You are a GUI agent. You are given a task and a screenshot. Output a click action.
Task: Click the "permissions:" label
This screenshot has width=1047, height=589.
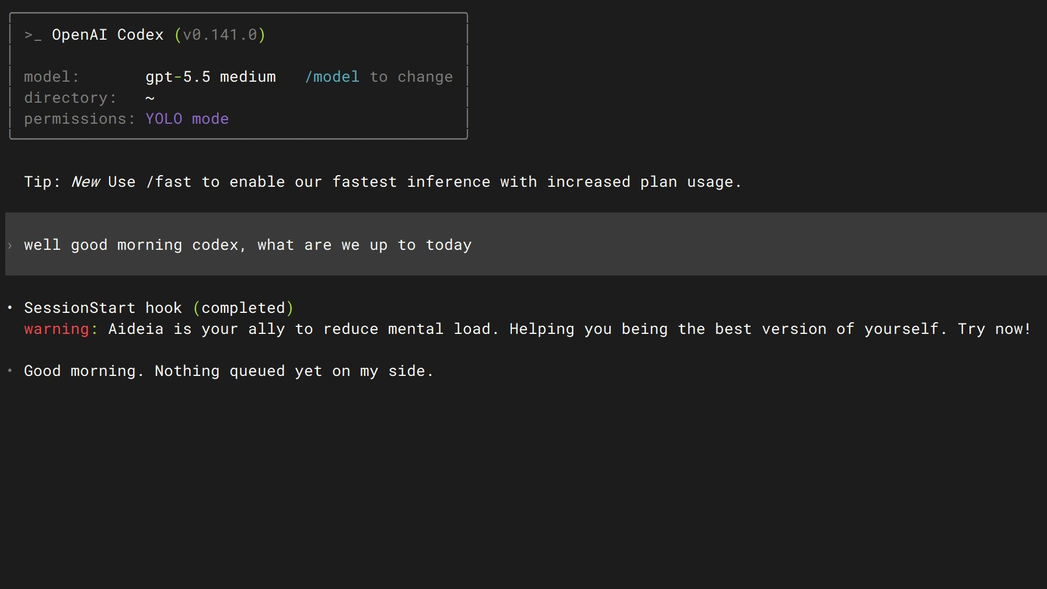coord(79,119)
